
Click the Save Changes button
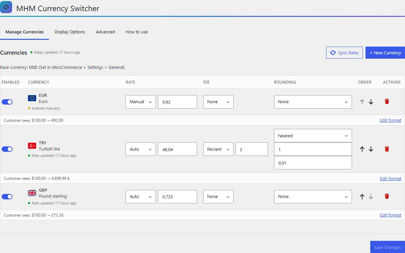click(x=387, y=247)
